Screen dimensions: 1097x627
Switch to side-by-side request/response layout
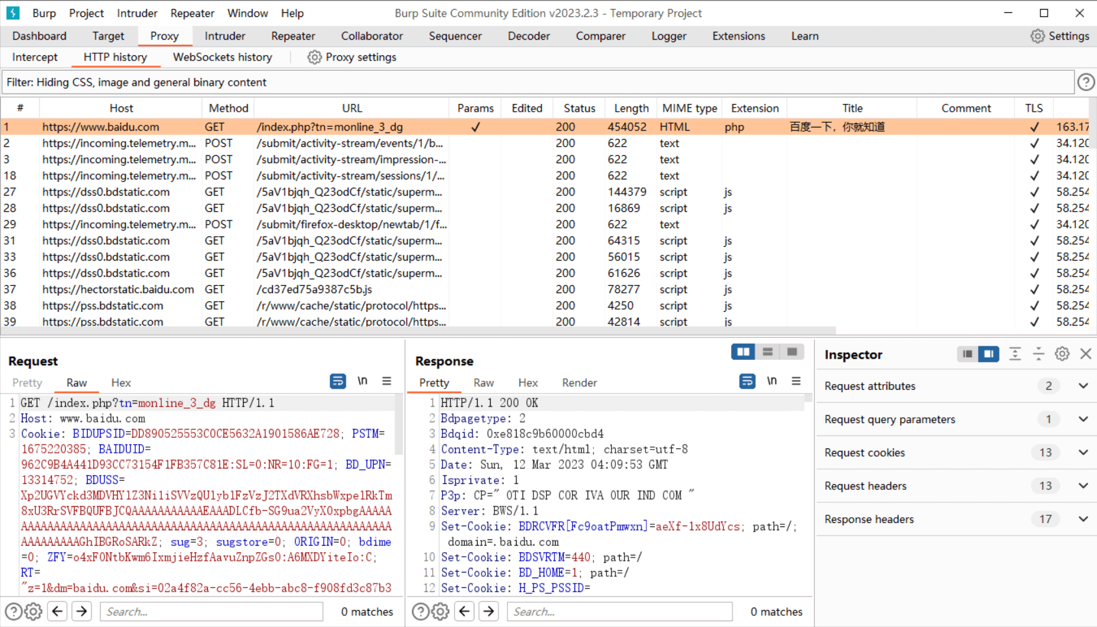(x=743, y=352)
